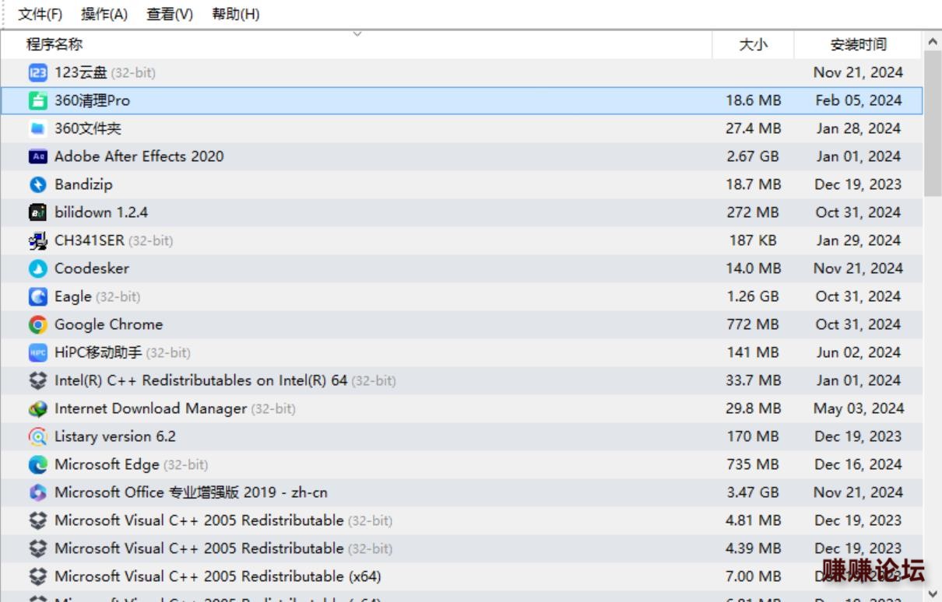Image resolution: width=942 pixels, height=602 pixels.
Task: Click the Microsoft Edge icon
Action: pyautogui.click(x=37, y=464)
